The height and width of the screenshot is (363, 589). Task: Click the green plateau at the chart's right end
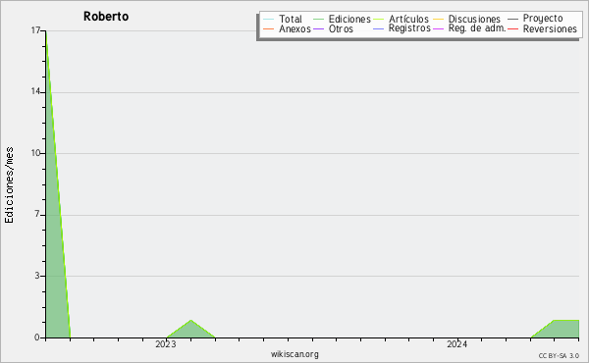click(x=560, y=330)
